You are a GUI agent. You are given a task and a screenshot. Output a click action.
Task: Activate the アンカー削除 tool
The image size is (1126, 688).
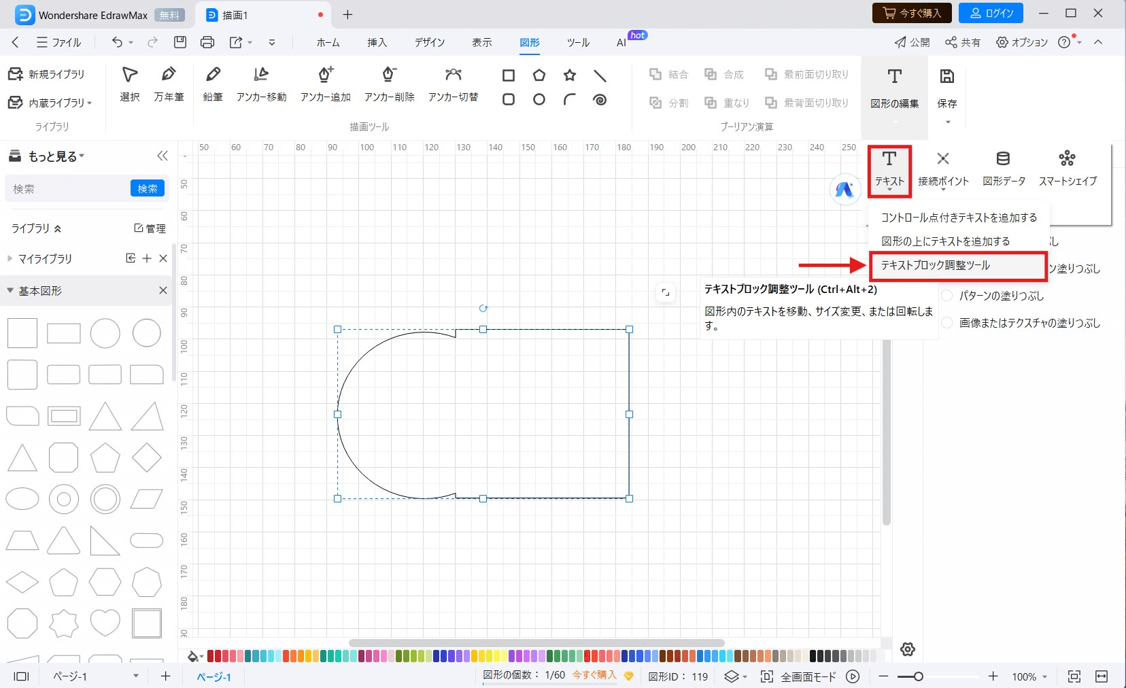coord(389,84)
